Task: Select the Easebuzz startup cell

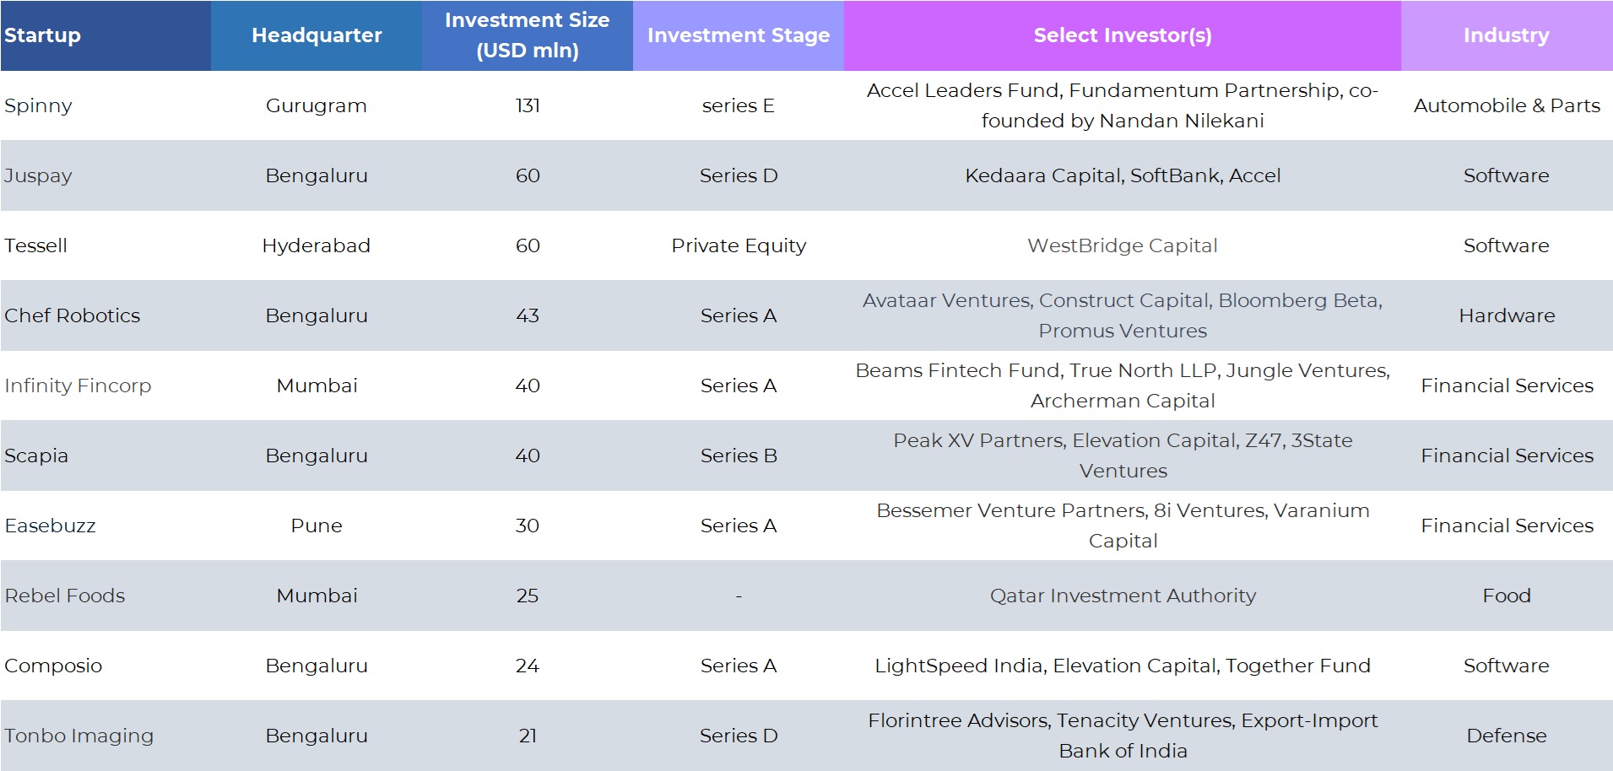Action: click(x=50, y=526)
